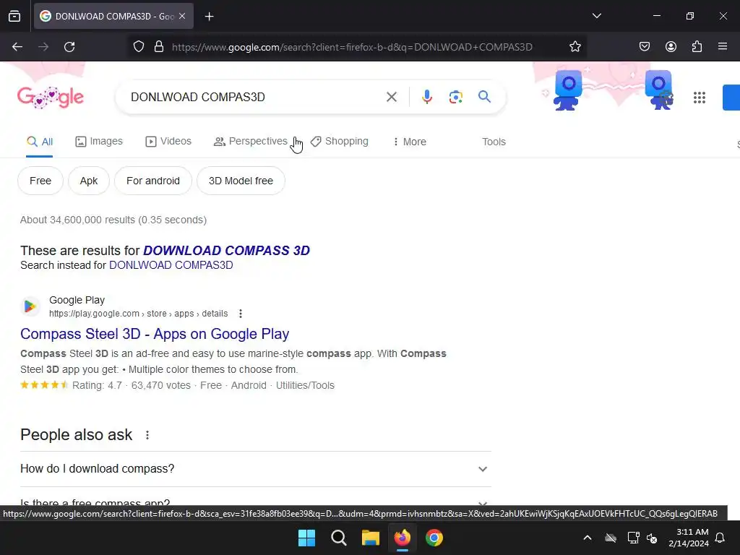The image size is (740, 555).
Task: Start voice search with microphone
Action: coord(426,97)
